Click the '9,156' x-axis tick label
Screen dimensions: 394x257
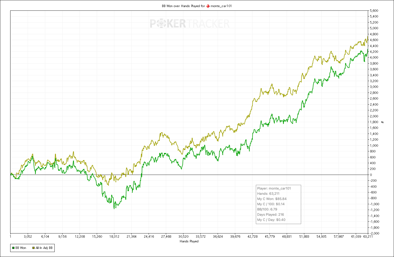62,237
